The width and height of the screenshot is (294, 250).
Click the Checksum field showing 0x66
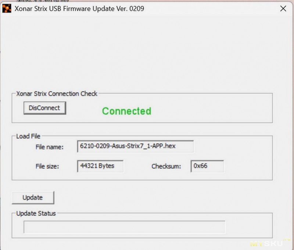207,166
